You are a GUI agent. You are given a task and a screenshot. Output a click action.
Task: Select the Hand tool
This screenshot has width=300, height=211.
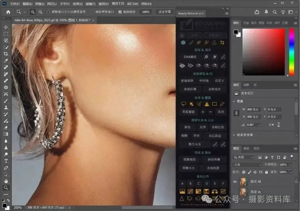click(6, 181)
